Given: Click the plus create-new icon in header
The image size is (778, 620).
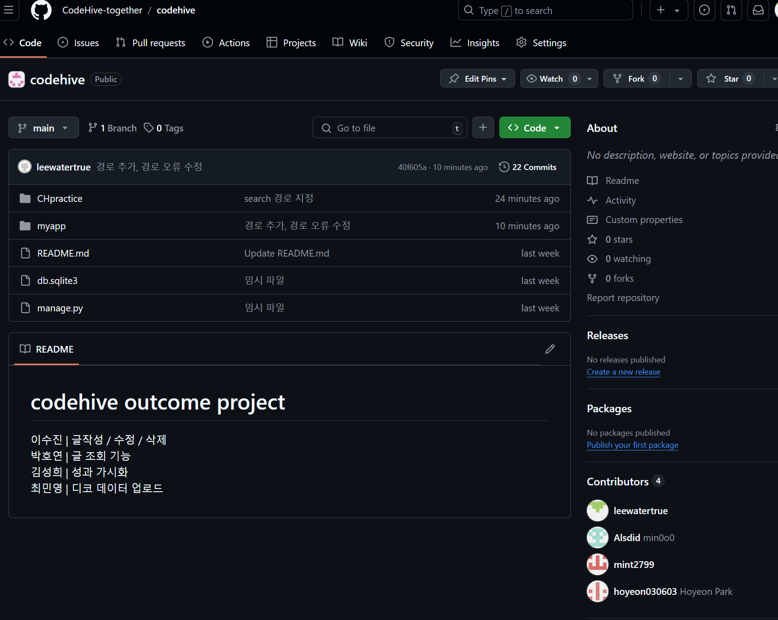Looking at the screenshot, I should pyautogui.click(x=661, y=10).
